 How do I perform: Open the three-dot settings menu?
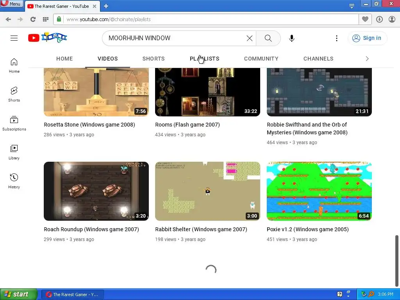tap(336, 38)
